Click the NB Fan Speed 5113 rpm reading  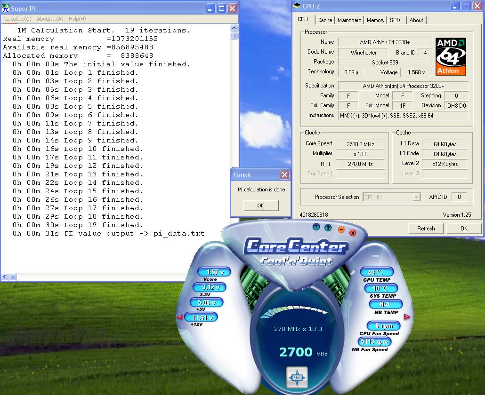tap(374, 341)
